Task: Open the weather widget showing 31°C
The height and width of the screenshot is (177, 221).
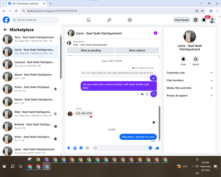Action: 183,166
